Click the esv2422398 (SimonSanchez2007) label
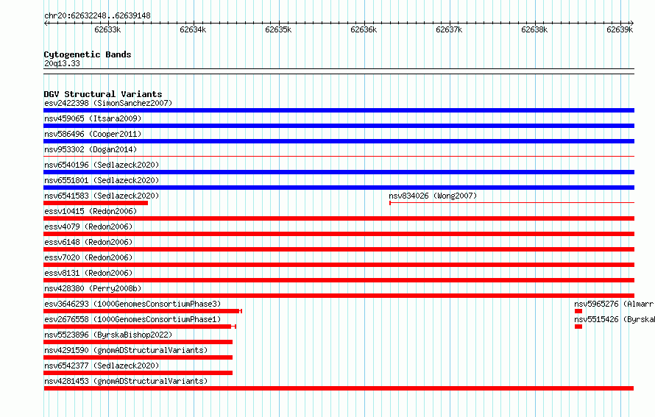Image resolution: width=655 pixels, height=417 pixels. [108, 103]
